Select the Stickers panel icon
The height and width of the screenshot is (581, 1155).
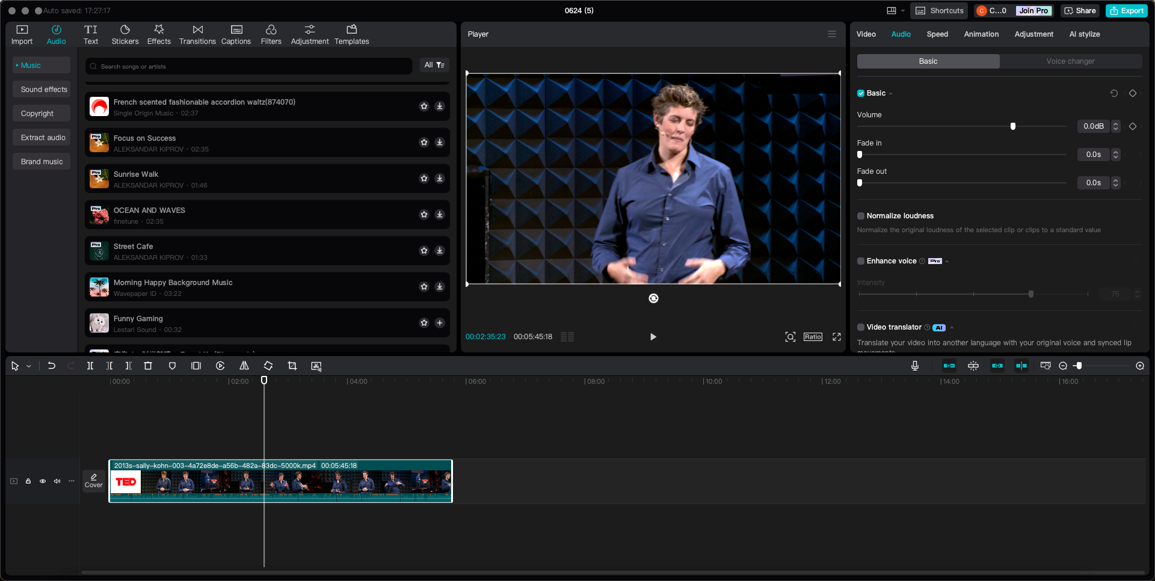pyautogui.click(x=125, y=34)
